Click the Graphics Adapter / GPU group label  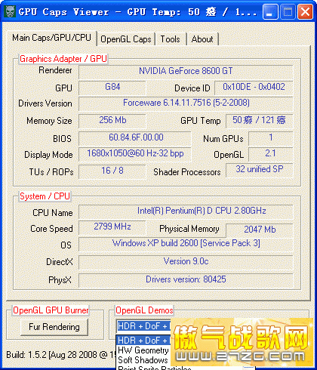click(x=63, y=59)
